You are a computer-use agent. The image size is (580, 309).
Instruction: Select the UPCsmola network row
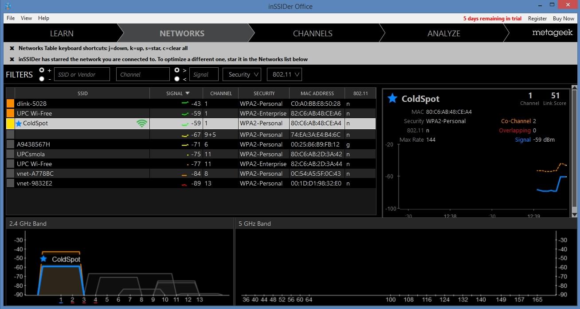[191, 154]
